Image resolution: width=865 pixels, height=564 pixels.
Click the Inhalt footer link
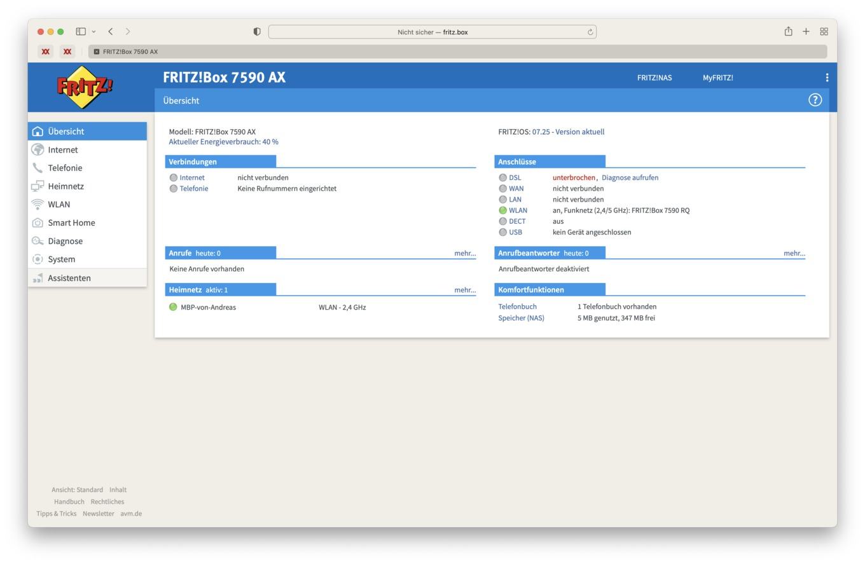118,490
